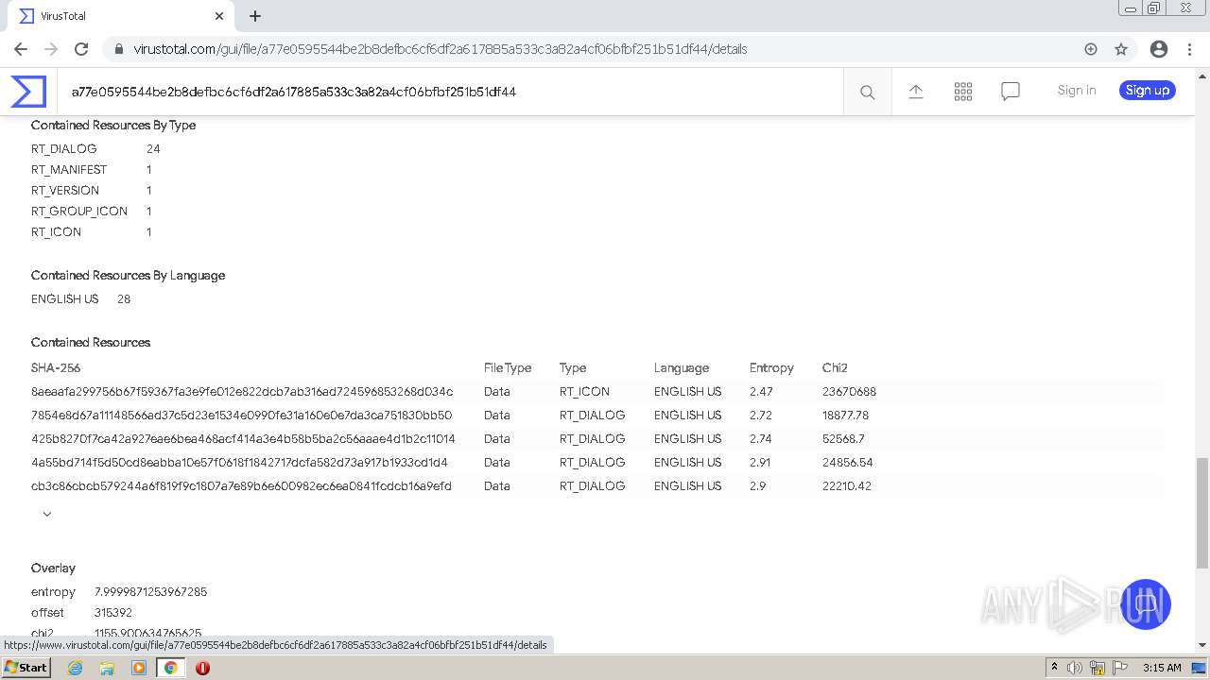Click the hash starting with 425b8270f7ca
The image size is (1210, 680).
(x=243, y=439)
